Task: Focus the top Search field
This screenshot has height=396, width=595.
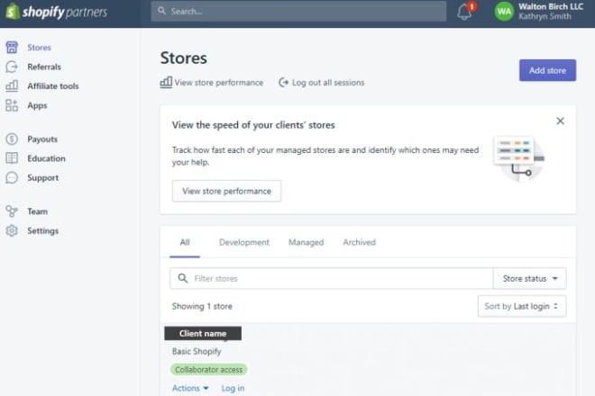Action: tap(298, 11)
